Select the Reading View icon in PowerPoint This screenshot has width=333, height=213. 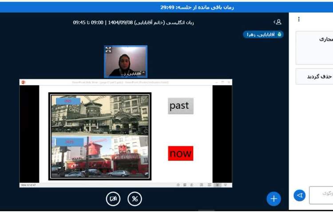[x=218, y=185]
